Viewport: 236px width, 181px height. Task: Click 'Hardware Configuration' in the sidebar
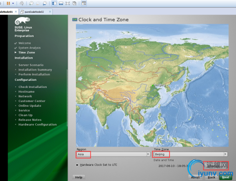pyautogui.click(x=38, y=125)
